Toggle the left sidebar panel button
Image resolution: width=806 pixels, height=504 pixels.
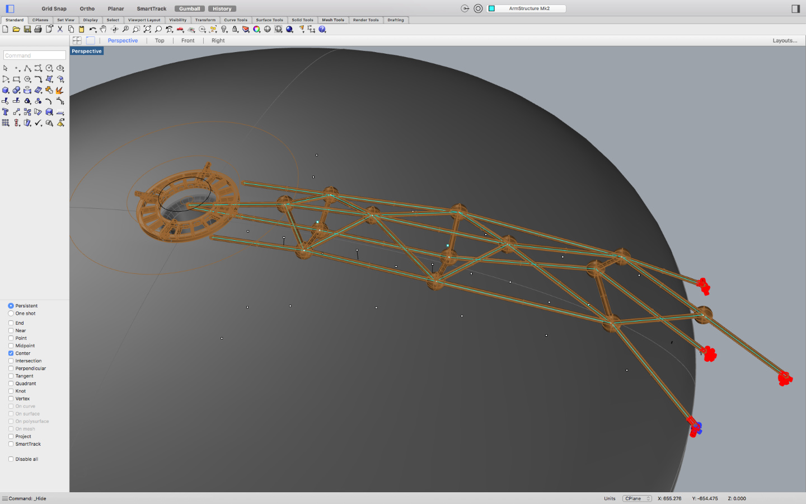click(10, 9)
